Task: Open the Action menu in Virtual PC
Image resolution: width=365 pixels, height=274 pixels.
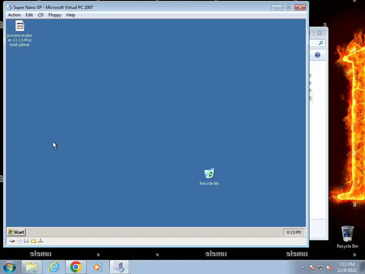Action: point(14,15)
